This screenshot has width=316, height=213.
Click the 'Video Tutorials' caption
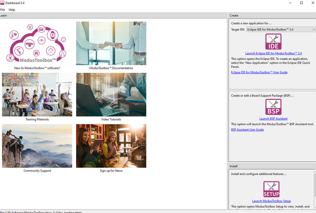(111, 120)
